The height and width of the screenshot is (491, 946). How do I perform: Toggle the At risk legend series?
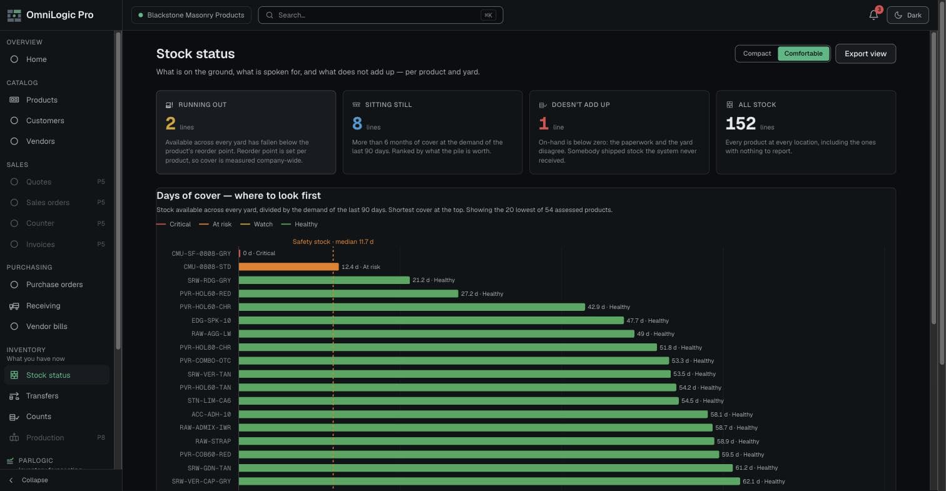click(x=215, y=225)
